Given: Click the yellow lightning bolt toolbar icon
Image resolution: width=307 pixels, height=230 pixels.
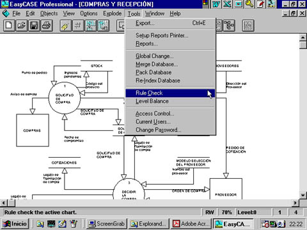Looking at the screenshot, I should click(x=65, y=26).
